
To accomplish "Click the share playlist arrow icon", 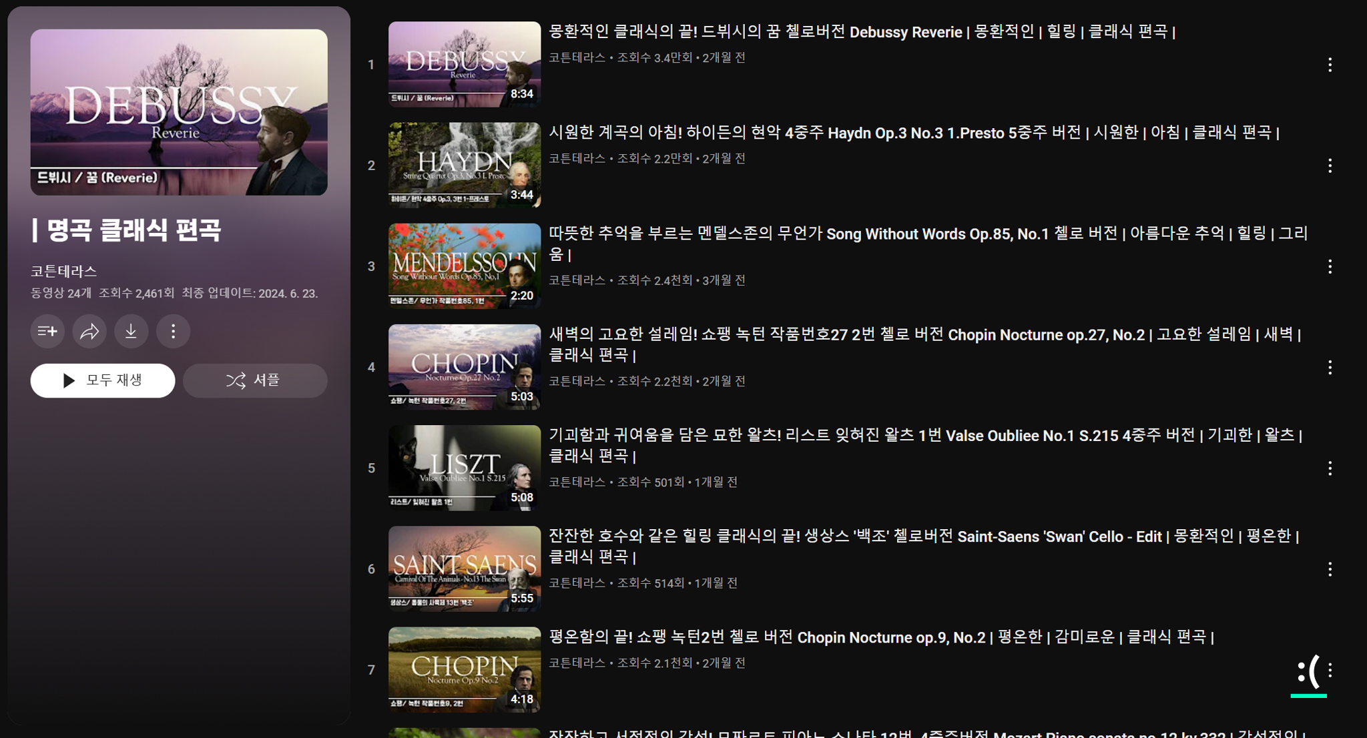I will click(89, 331).
